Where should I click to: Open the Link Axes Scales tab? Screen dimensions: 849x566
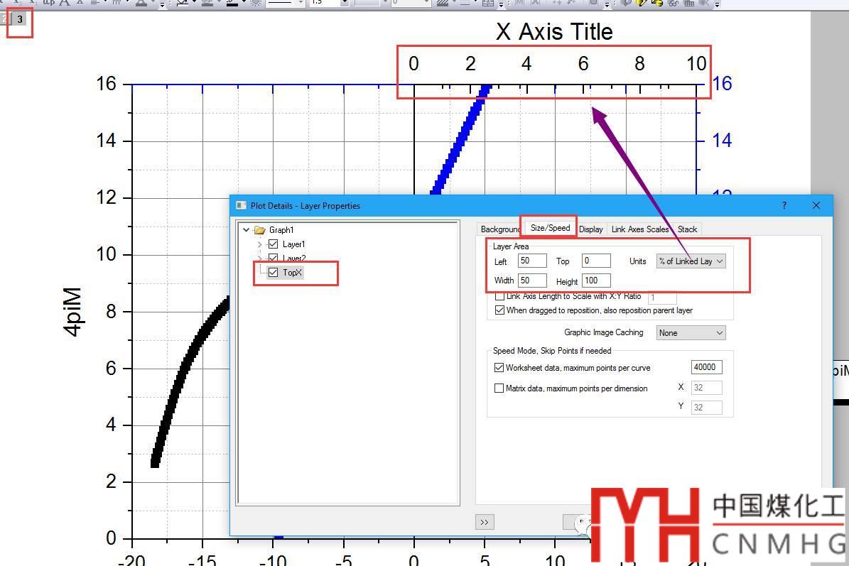tap(639, 229)
